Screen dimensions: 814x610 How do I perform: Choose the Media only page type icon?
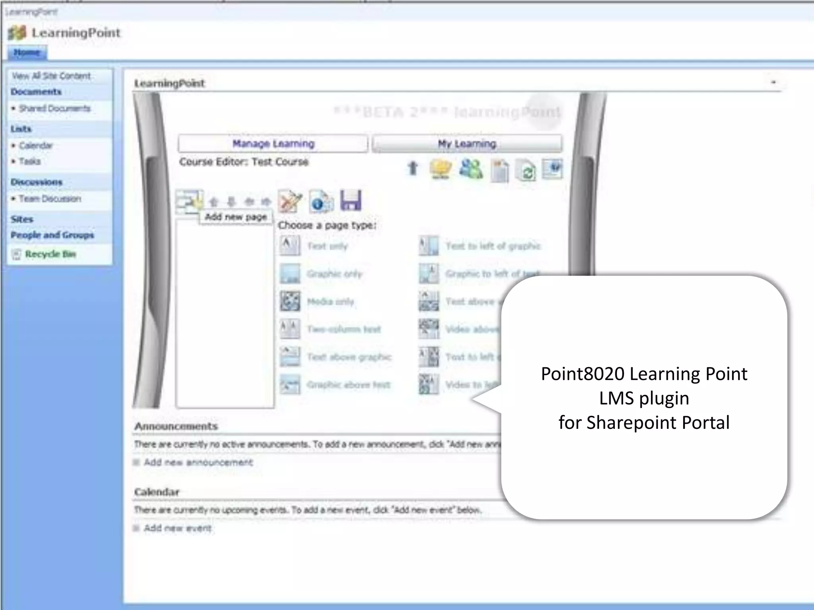click(290, 301)
